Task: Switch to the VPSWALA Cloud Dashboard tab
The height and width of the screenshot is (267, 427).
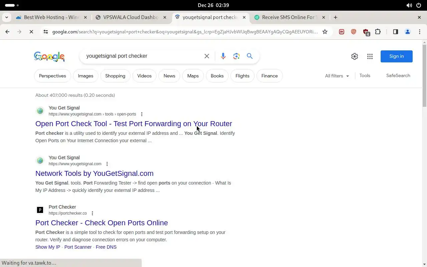Action: tap(130, 17)
